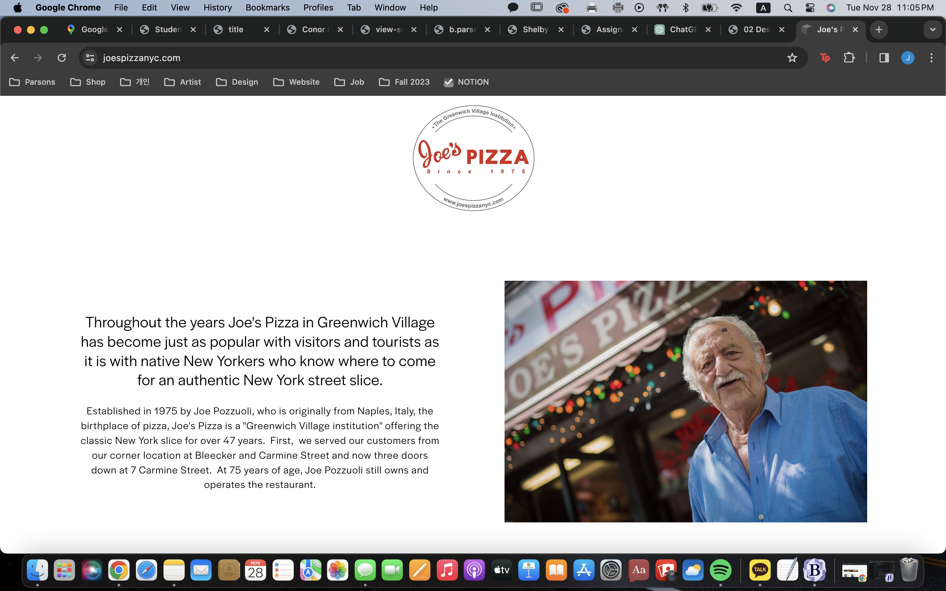
Task: Expand the tab search dropdown arrow
Action: point(933,30)
